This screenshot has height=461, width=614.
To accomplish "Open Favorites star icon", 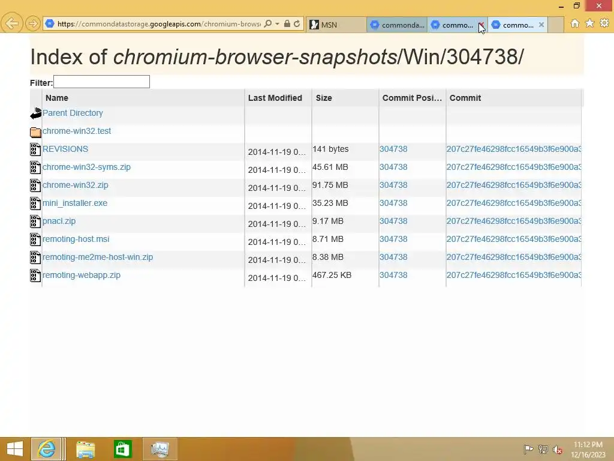I will click(x=590, y=23).
